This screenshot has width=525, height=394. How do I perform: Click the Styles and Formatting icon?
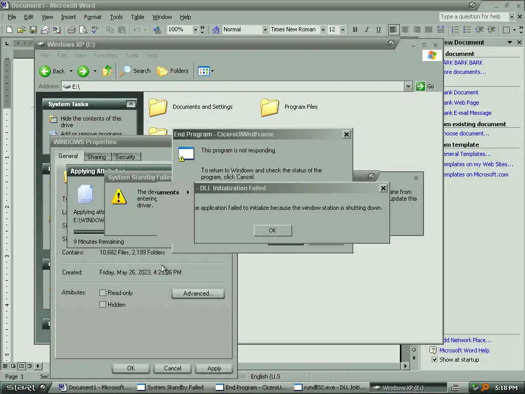pyautogui.click(x=216, y=30)
